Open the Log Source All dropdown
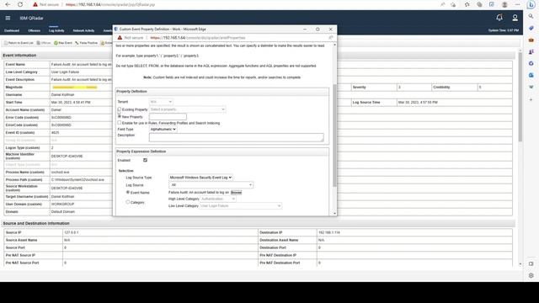Screen dimensions: 539x303 click(x=211, y=185)
